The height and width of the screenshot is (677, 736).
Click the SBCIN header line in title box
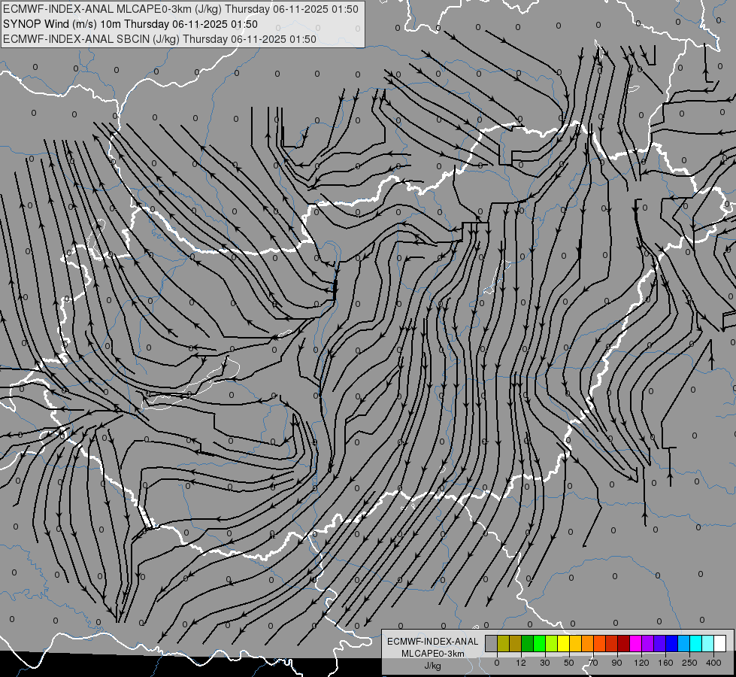(x=160, y=39)
